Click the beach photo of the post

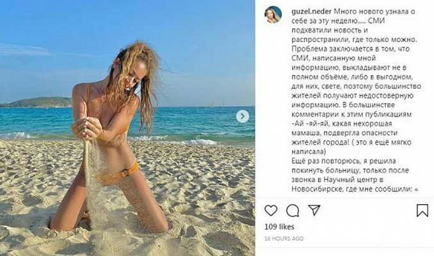pyautogui.click(x=127, y=128)
